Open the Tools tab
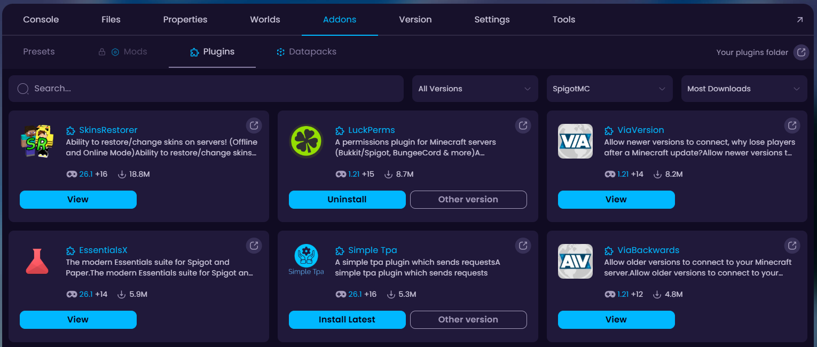The height and width of the screenshot is (347, 817). pyautogui.click(x=564, y=20)
